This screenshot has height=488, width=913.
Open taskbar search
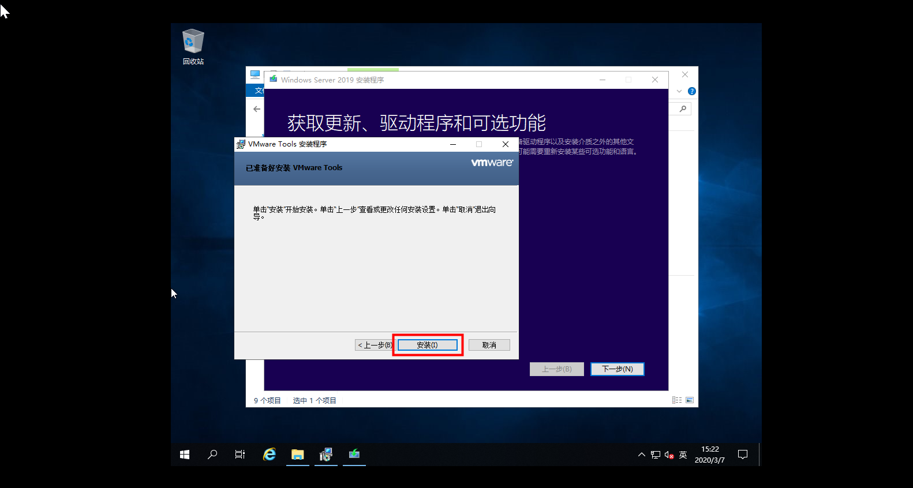point(212,455)
